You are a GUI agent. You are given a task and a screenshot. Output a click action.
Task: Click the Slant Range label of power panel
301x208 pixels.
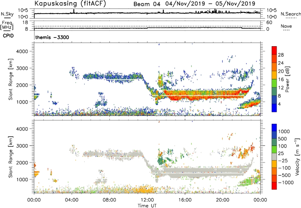[11, 79]
